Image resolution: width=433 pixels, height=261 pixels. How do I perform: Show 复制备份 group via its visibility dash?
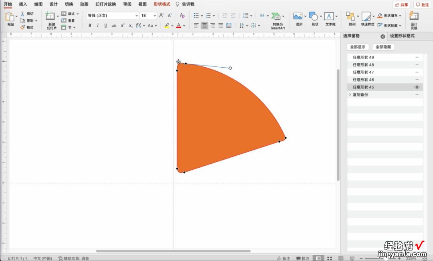[x=417, y=94]
